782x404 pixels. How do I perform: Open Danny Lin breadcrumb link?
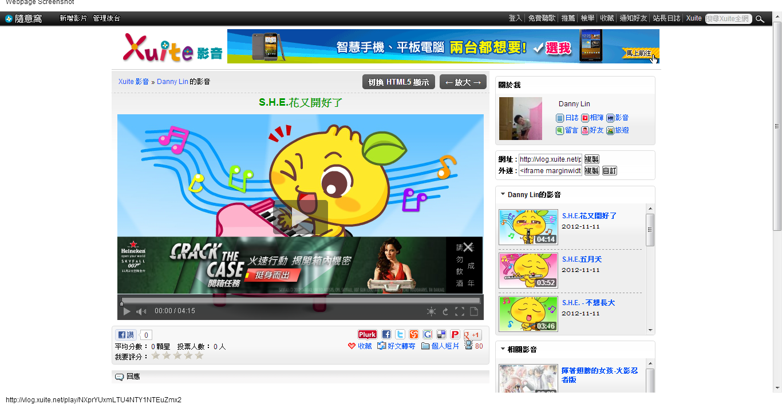(x=172, y=82)
